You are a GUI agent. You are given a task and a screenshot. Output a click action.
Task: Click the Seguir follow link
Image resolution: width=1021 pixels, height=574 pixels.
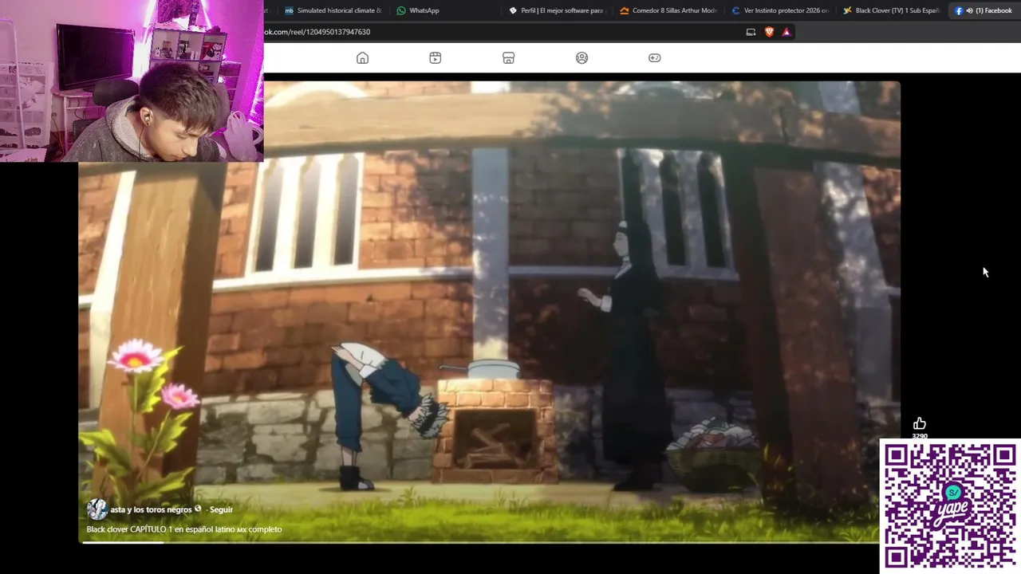pyautogui.click(x=221, y=509)
